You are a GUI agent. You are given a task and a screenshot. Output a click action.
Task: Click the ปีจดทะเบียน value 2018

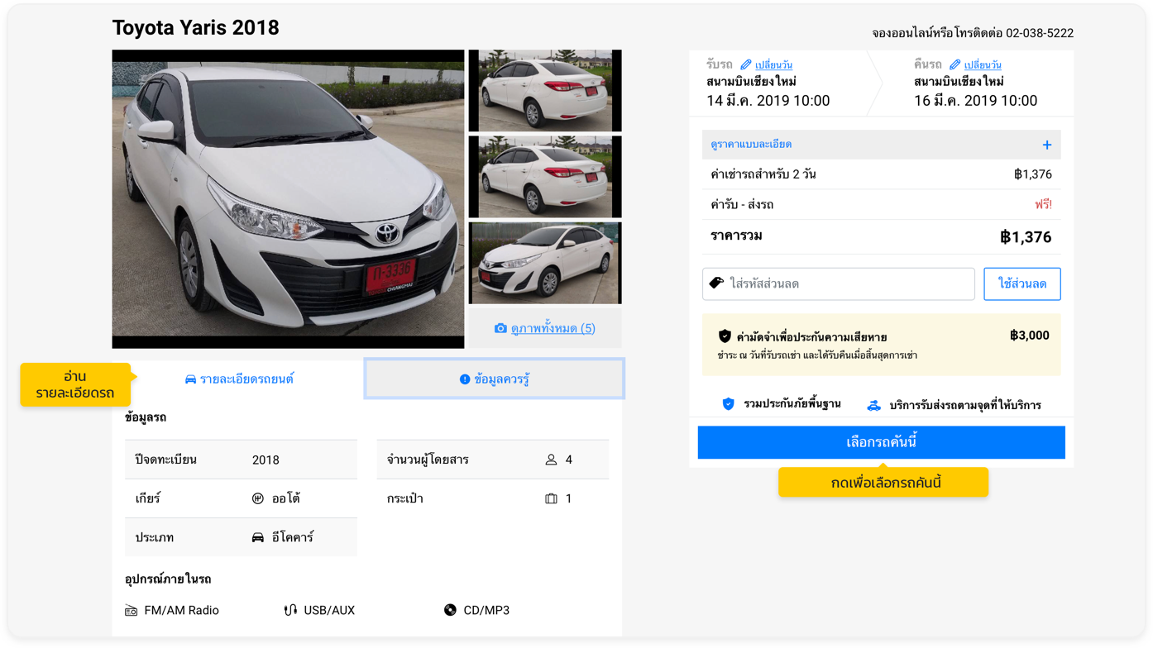point(266,460)
